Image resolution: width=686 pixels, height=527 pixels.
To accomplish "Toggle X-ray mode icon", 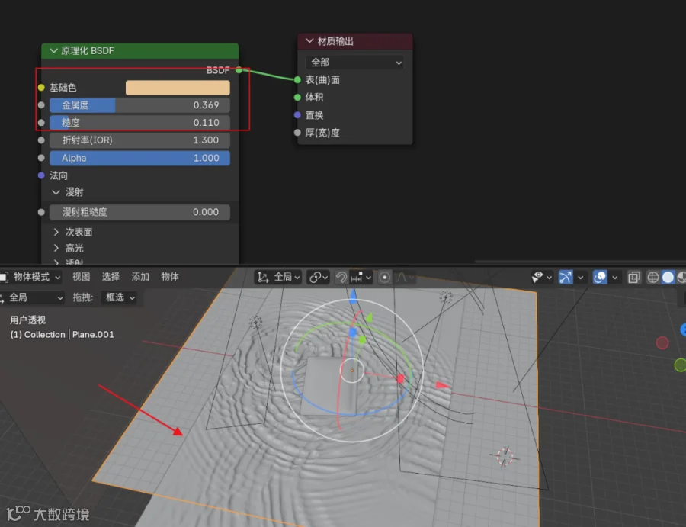I will 633,277.
